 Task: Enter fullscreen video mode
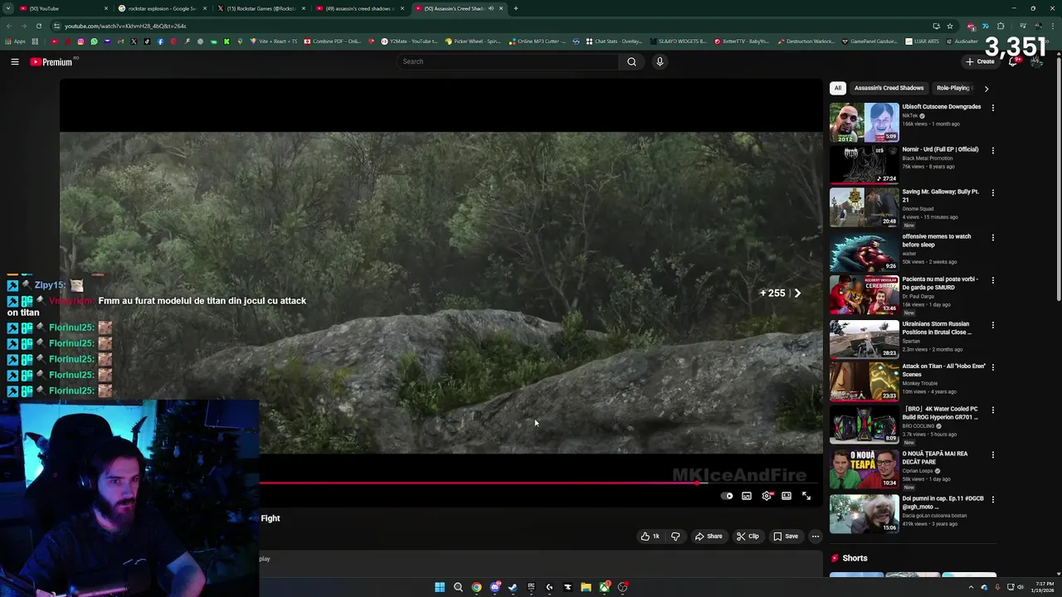806,496
